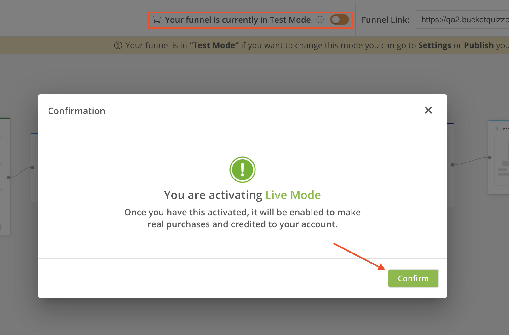The height and width of the screenshot is (335, 509).
Task: Close the Confirmation dialog
Action: click(428, 110)
